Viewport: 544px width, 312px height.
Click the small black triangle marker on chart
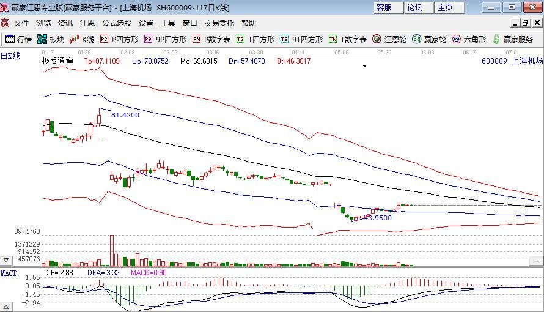click(364, 66)
